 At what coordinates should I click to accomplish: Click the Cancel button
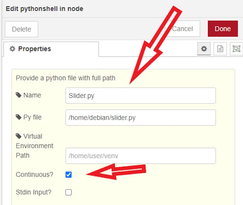click(x=182, y=29)
